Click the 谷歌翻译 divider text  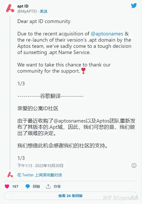[x=50, y=96]
